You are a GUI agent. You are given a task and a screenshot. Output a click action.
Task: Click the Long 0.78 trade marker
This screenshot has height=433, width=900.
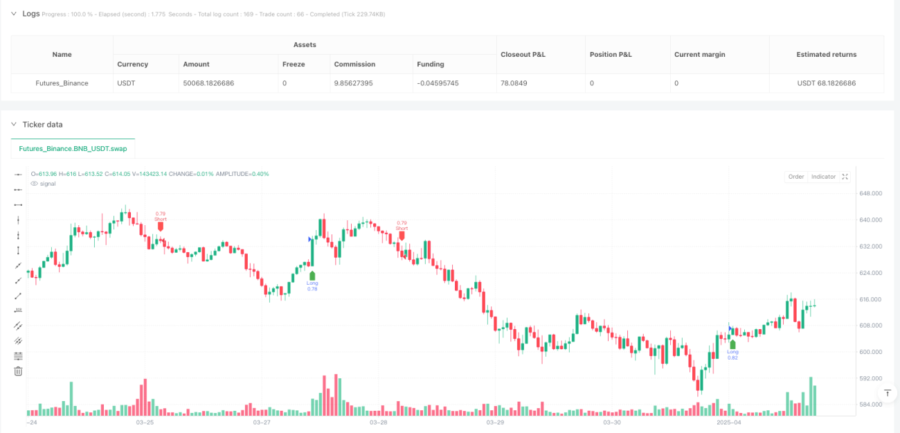tap(312, 281)
